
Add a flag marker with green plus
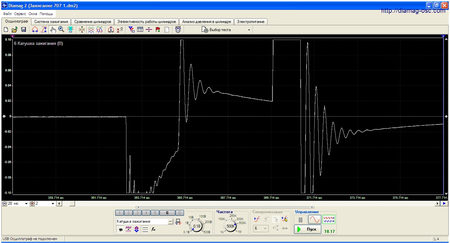158,29
